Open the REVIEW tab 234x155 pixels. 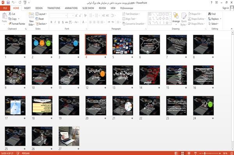[102, 8]
